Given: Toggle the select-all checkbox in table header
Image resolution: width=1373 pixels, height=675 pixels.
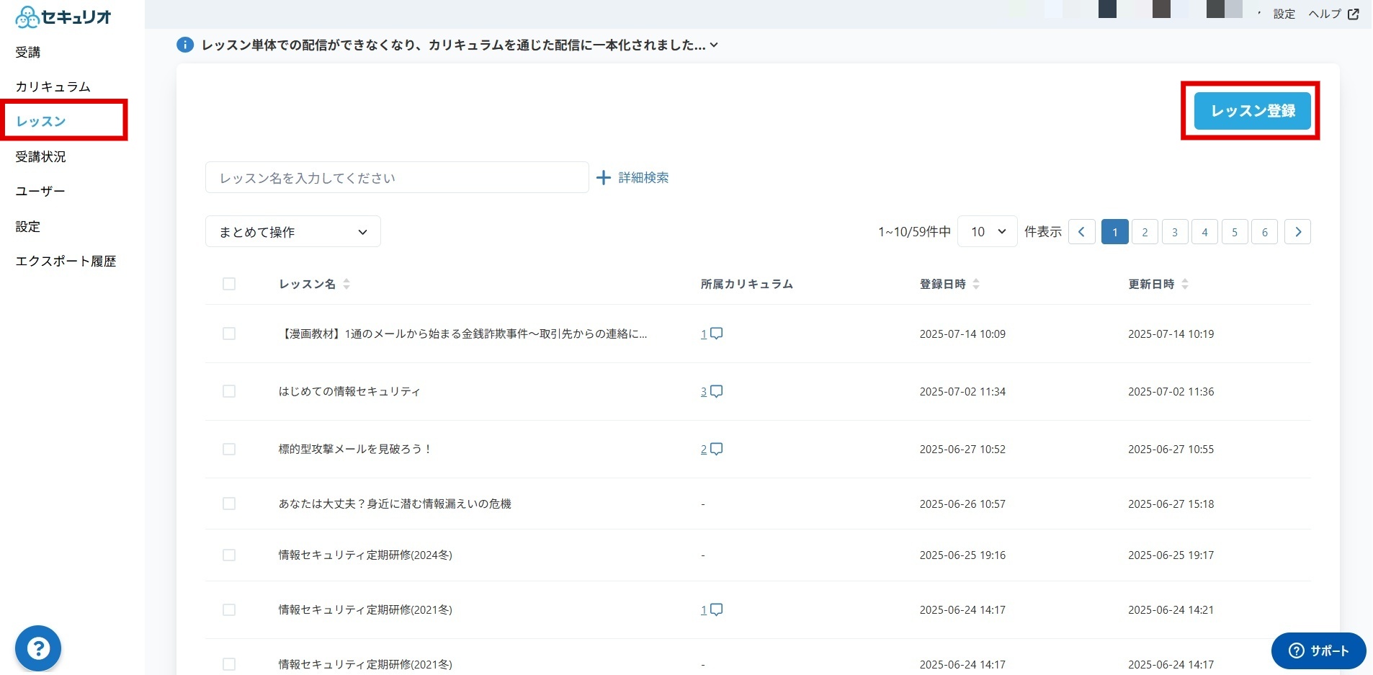Looking at the screenshot, I should [229, 284].
